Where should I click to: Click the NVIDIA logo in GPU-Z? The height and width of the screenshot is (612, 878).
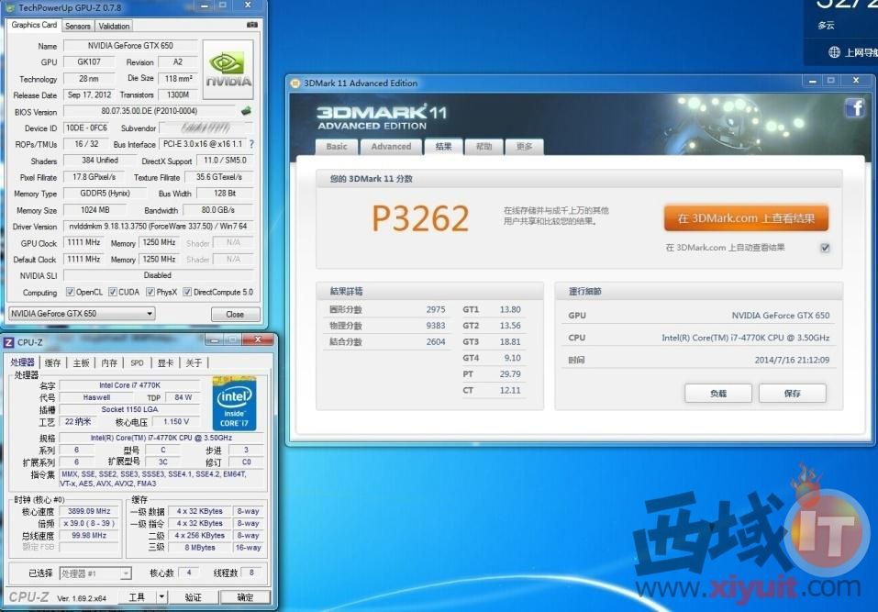point(228,70)
